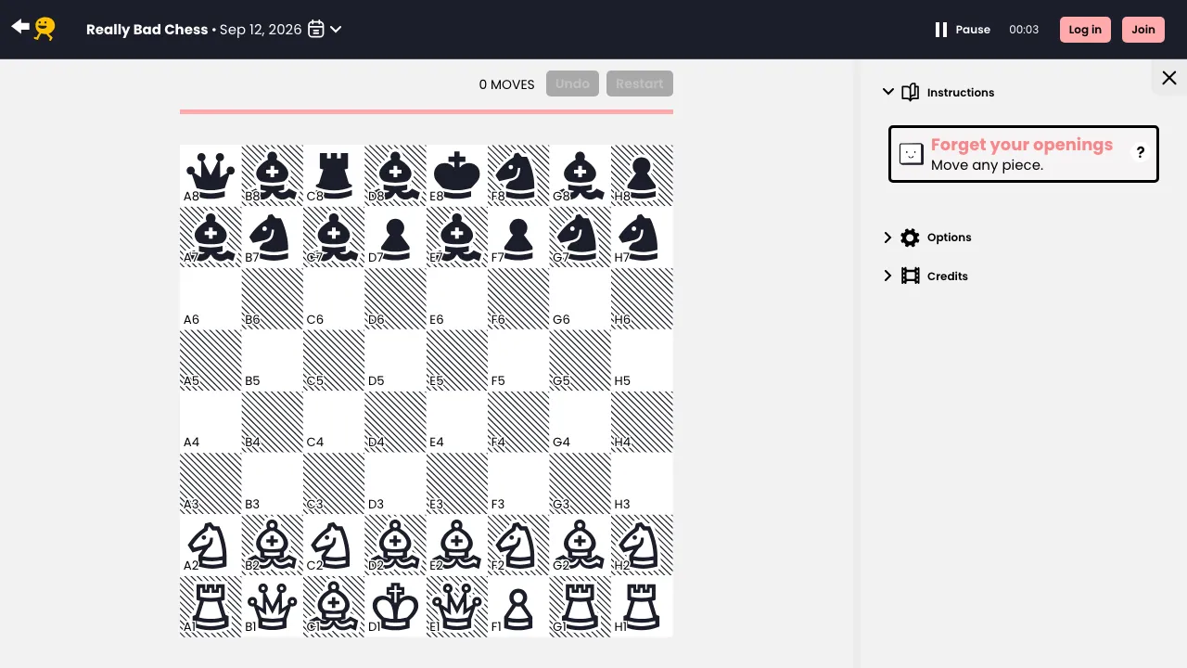This screenshot has height=668, width=1187.
Task: Click the Really Bad Chess title
Action: 147,30
